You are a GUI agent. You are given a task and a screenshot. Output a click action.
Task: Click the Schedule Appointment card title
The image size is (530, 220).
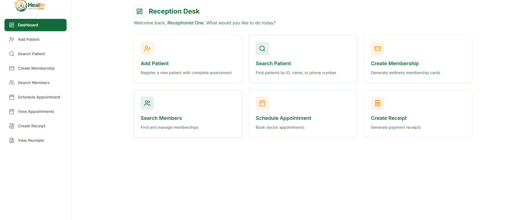pyautogui.click(x=283, y=118)
